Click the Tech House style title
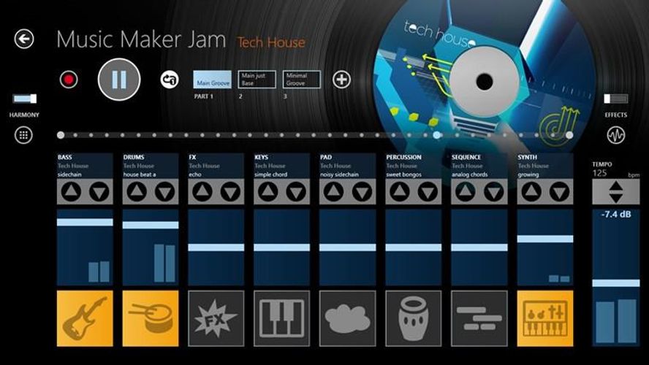 (271, 42)
